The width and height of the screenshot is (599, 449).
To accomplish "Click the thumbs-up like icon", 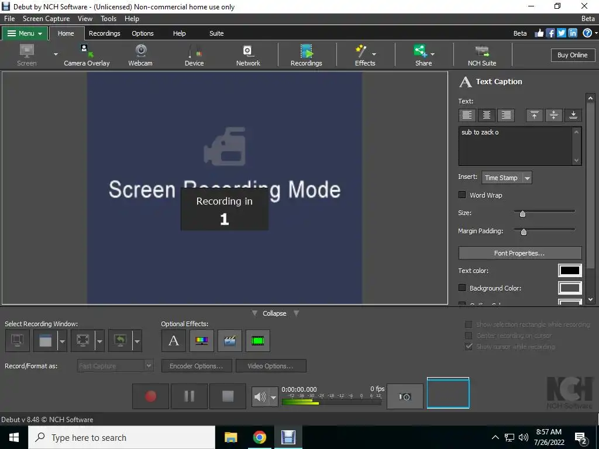I will tap(539, 33).
